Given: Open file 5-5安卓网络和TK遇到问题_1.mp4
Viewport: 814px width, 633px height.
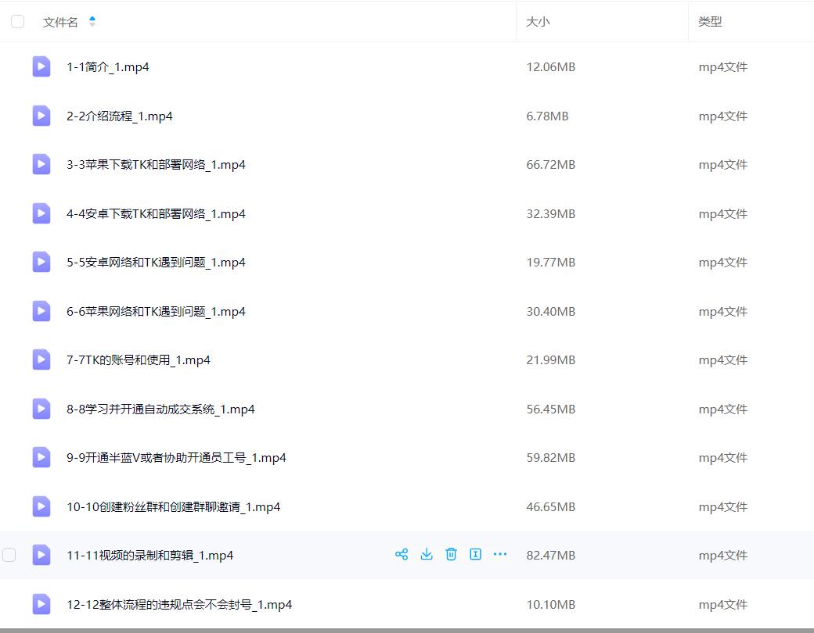Looking at the screenshot, I should (x=156, y=263).
